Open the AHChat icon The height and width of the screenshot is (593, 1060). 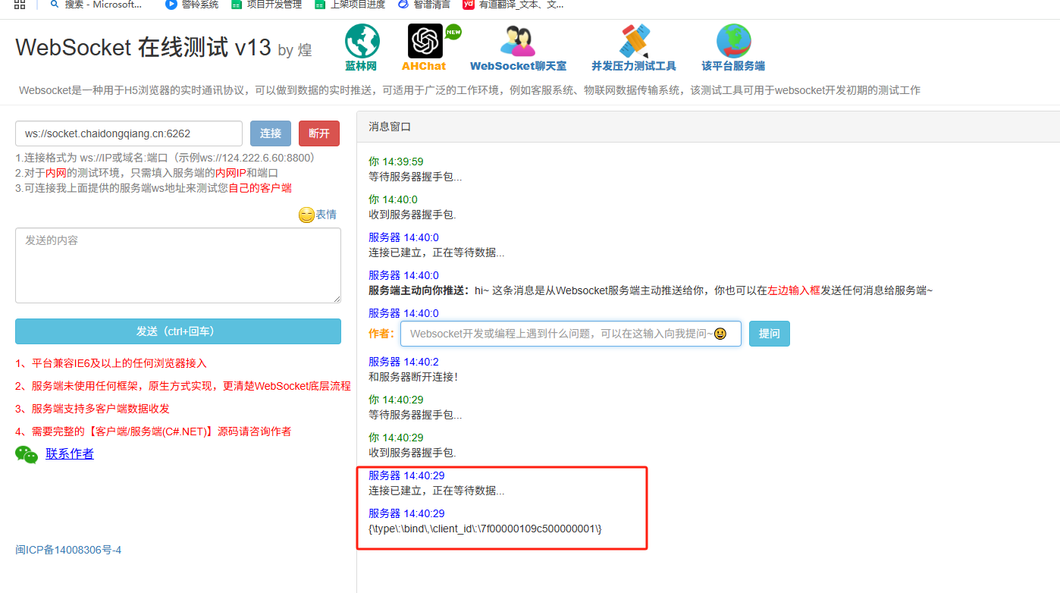[x=425, y=40]
